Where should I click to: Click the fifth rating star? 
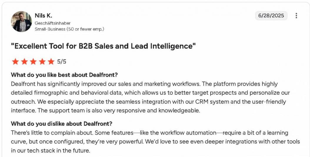click(x=51, y=62)
